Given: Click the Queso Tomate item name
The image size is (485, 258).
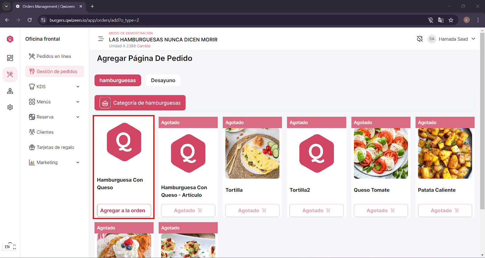Looking at the screenshot, I should (372, 190).
